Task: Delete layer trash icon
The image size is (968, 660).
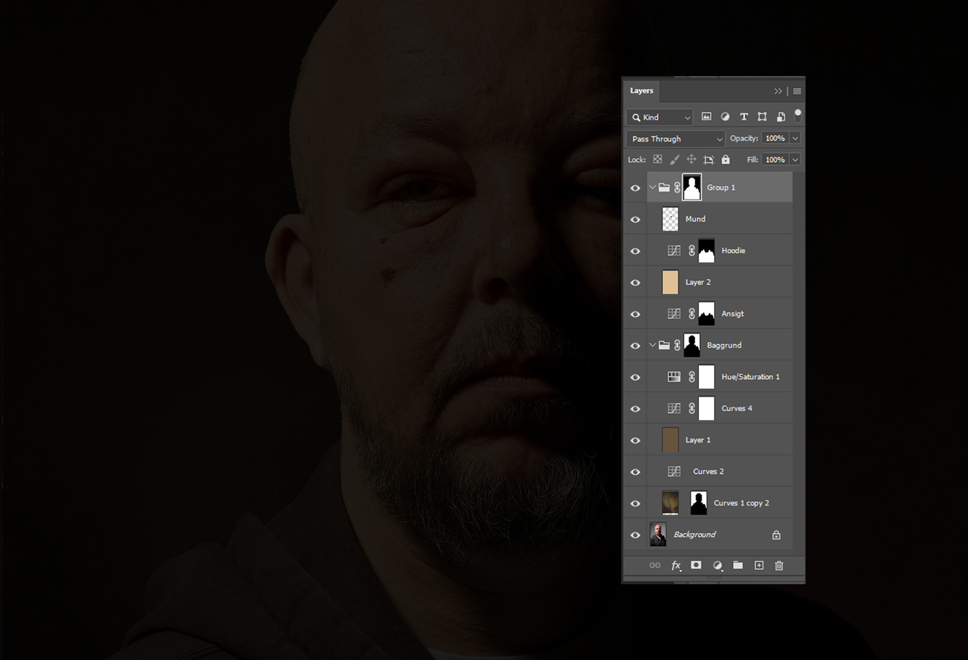Action: tap(779, 565)
